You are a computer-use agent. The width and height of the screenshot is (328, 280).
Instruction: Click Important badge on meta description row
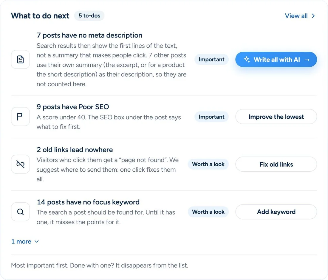coord(211,60)
